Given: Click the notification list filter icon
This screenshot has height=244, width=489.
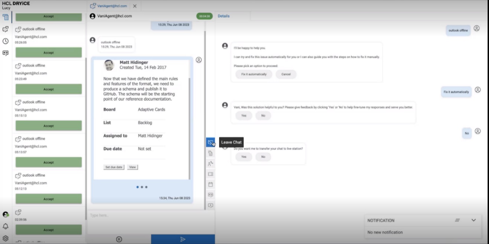Looking at the screenshot, I should 457,220.
